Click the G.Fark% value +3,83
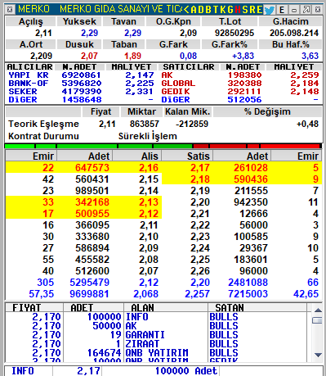326x376 pixels. click(x=243, y=56)
